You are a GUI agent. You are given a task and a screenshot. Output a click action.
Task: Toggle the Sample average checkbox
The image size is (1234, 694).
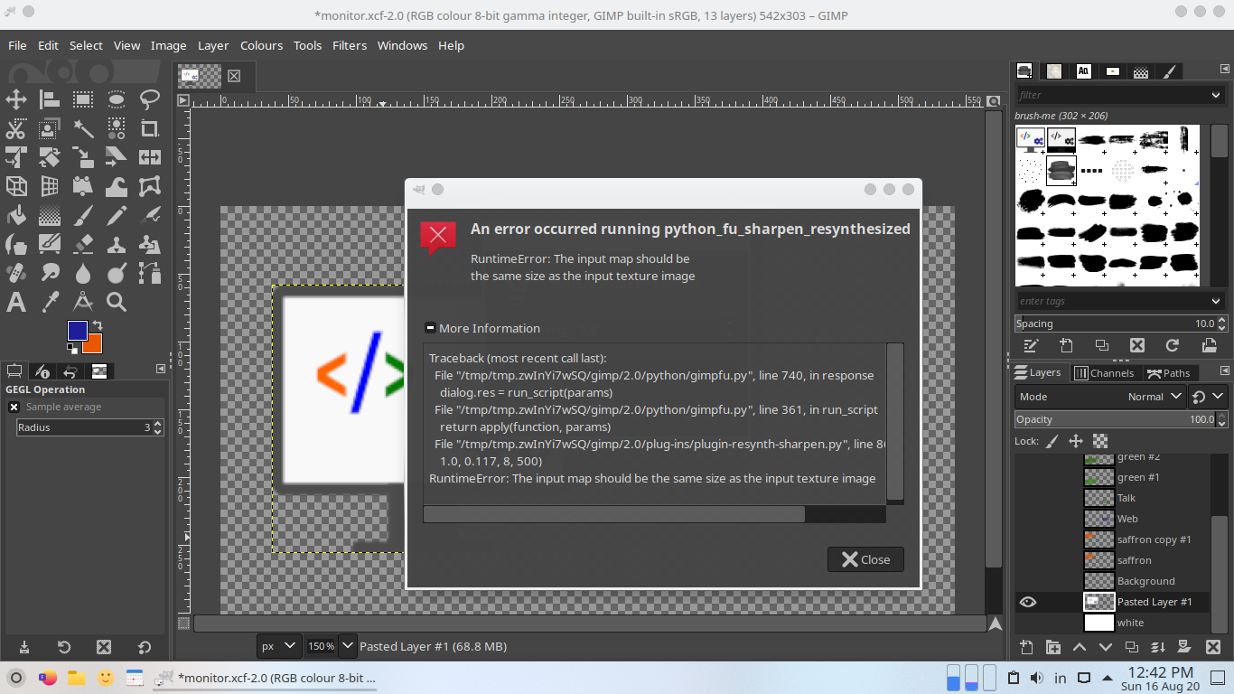(14, 408)
